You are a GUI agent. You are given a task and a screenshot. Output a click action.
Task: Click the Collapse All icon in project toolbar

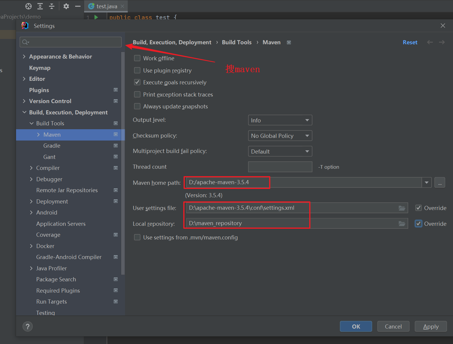click(x=52, y=6)
